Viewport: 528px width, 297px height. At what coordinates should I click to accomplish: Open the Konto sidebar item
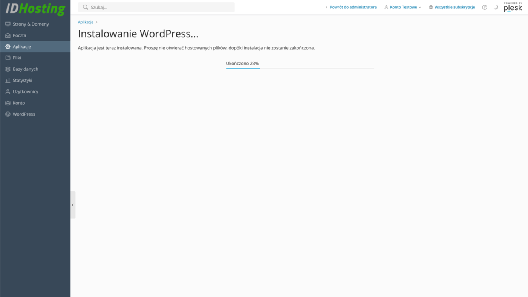point(35,103)
